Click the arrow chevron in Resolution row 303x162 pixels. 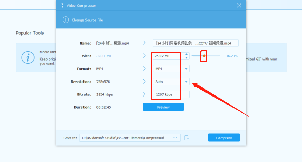point(144,82)
